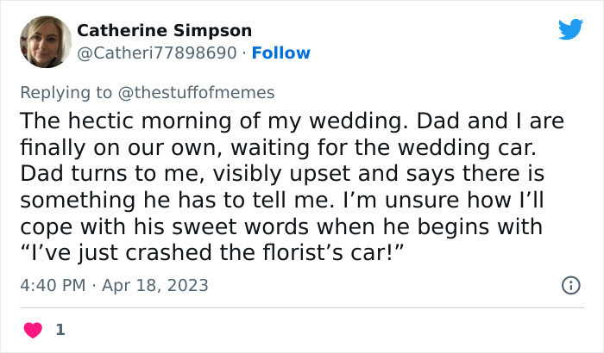
Task: Click the dot separator before Follow
Action: [244, 53]
